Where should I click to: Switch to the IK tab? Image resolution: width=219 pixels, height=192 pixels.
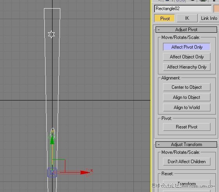tap(187, 18)
